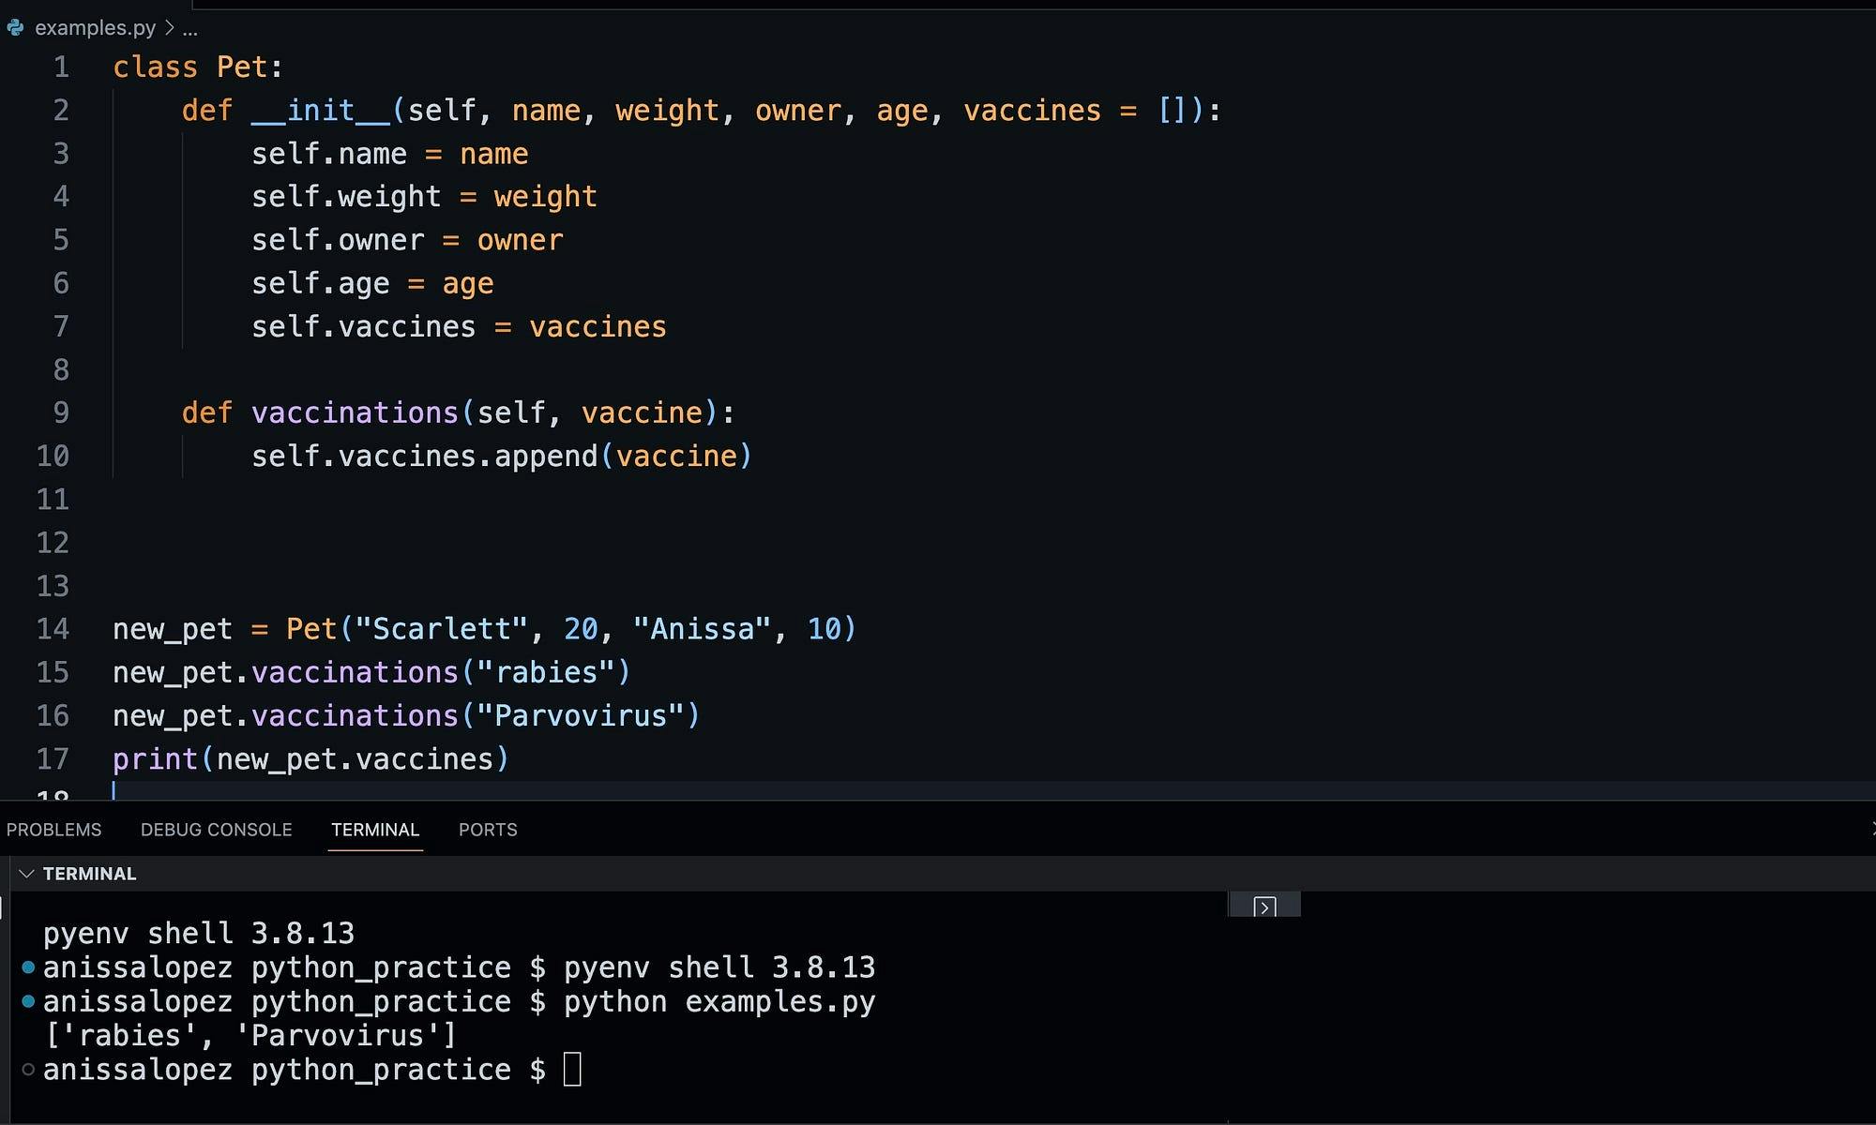Select the TERMINAL tab
The width and height of the screenshot is (1876, 1125).
pos(375,830)
